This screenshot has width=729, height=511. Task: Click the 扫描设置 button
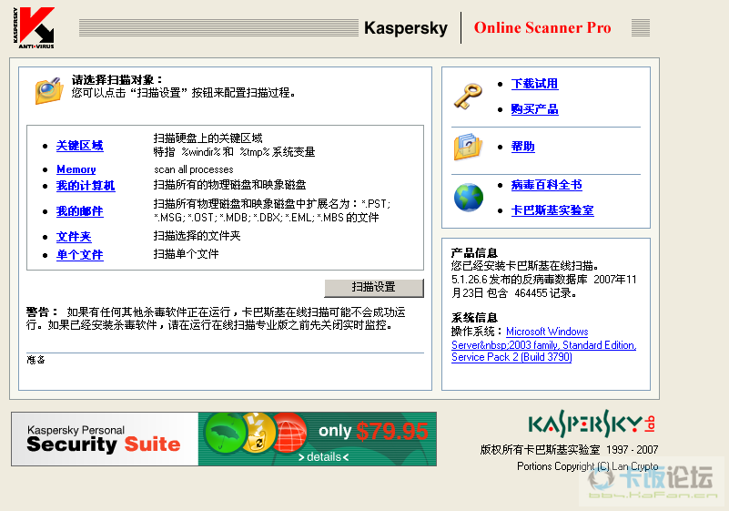coord(374,288)
